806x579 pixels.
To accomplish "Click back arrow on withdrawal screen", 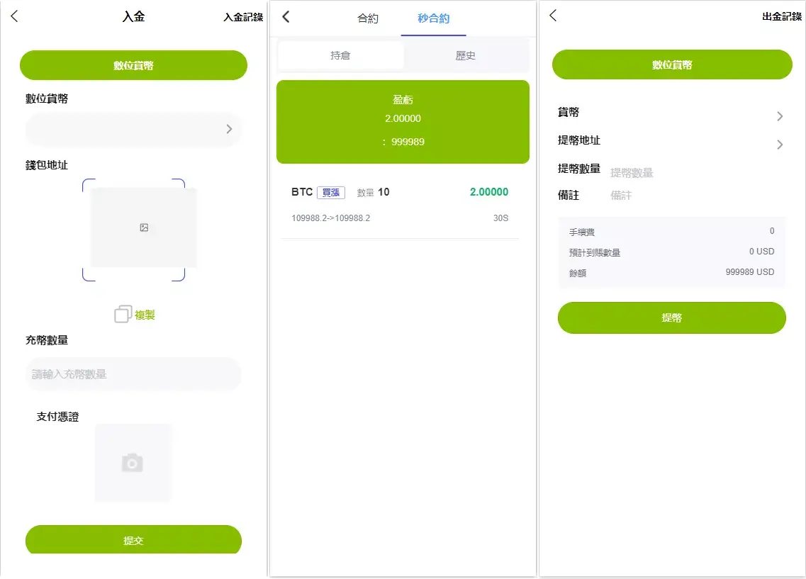I will coord(554,16).
